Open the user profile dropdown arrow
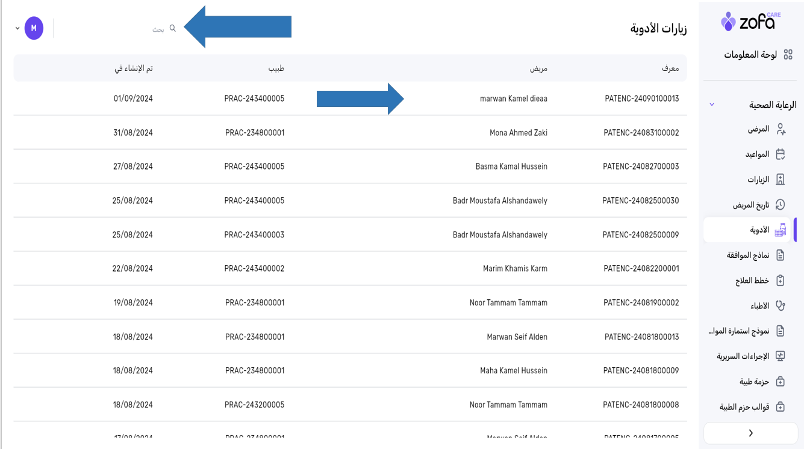 point(17,28)
